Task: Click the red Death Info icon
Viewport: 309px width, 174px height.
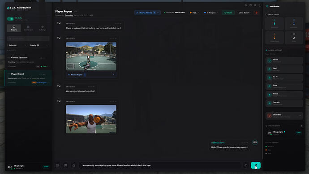Action: [270, 116]
